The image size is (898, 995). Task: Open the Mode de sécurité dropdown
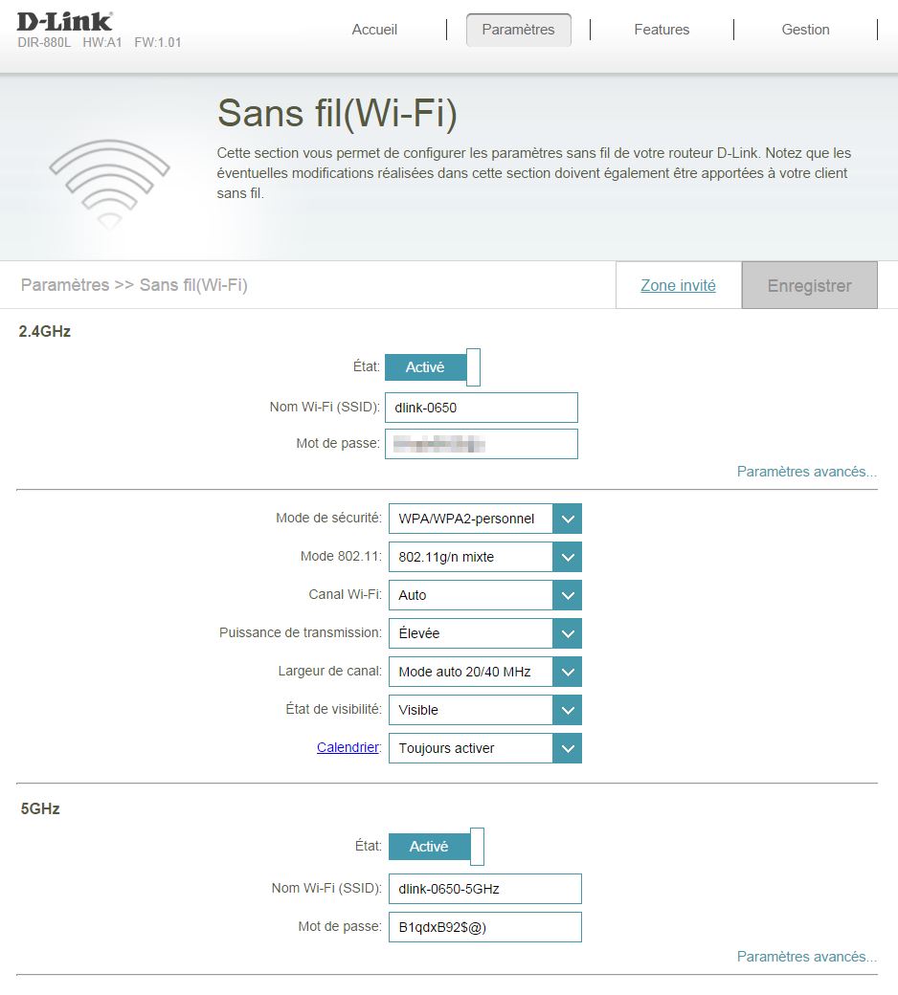(x=484, y=519)
